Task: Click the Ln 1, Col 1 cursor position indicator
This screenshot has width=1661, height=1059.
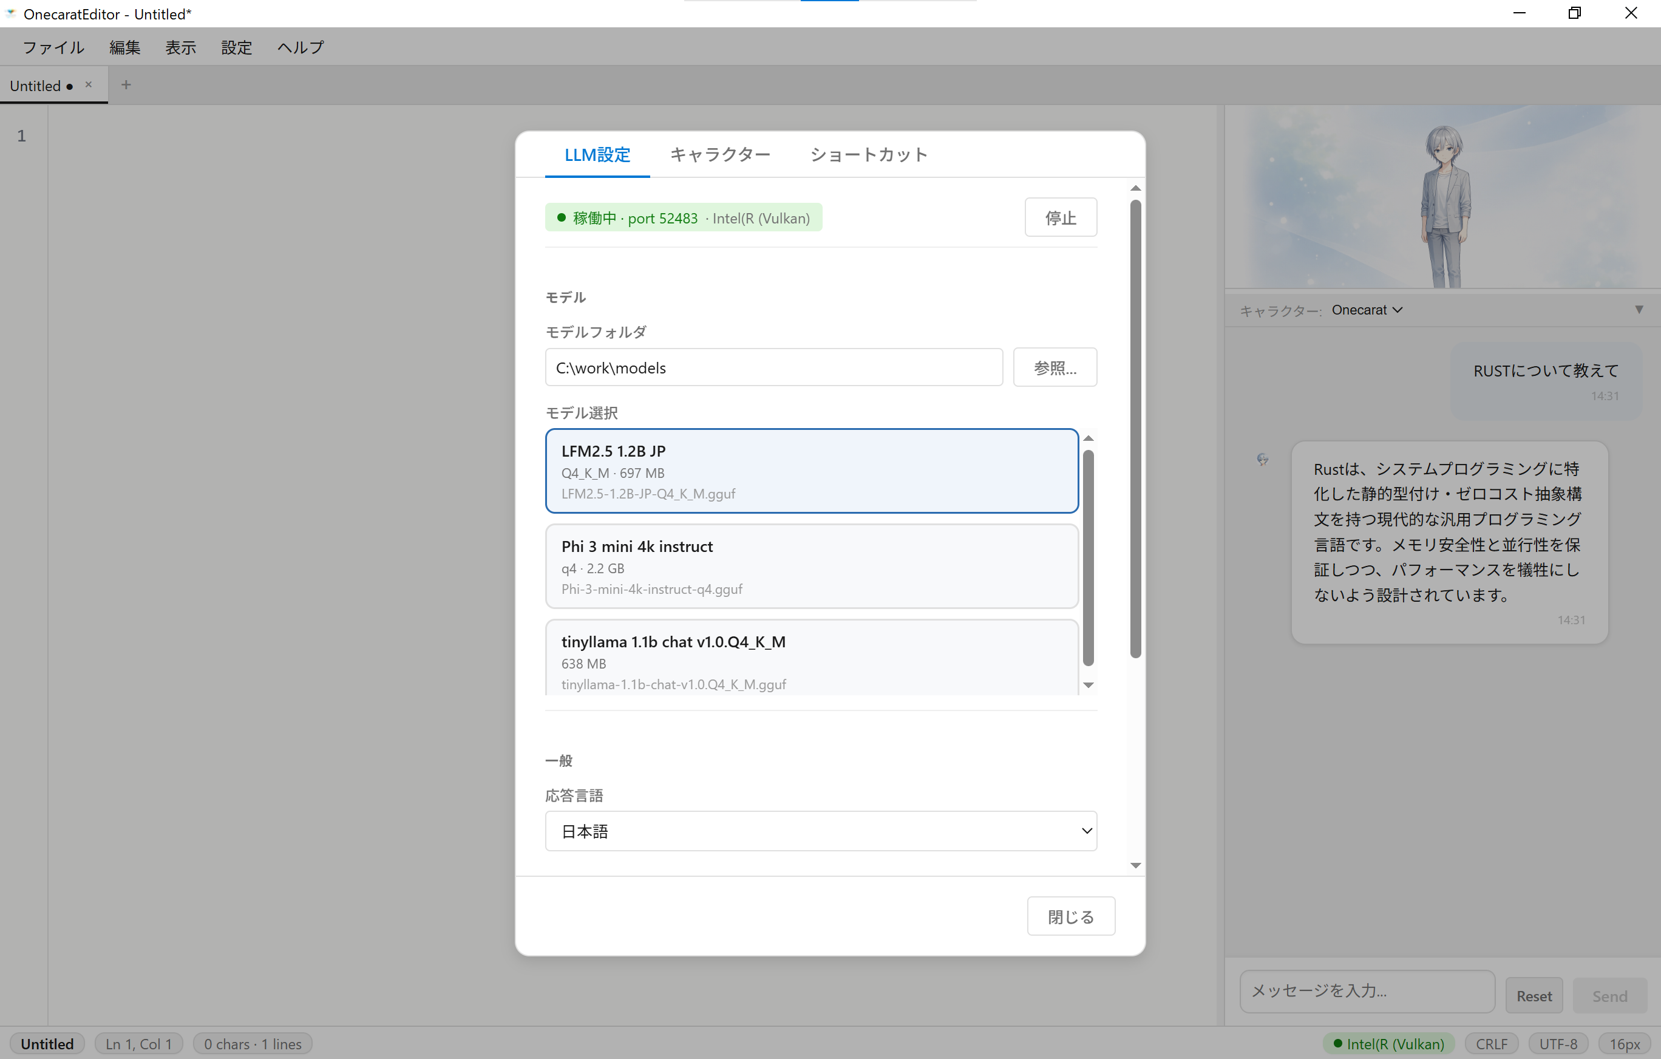Action: click(138, 1043)
